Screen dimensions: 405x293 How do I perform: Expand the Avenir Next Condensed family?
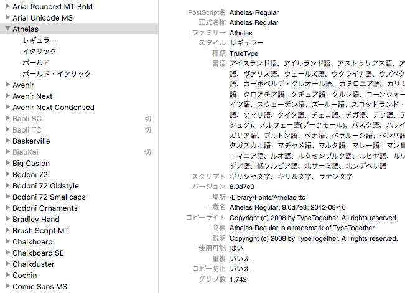tap(7, 107)
